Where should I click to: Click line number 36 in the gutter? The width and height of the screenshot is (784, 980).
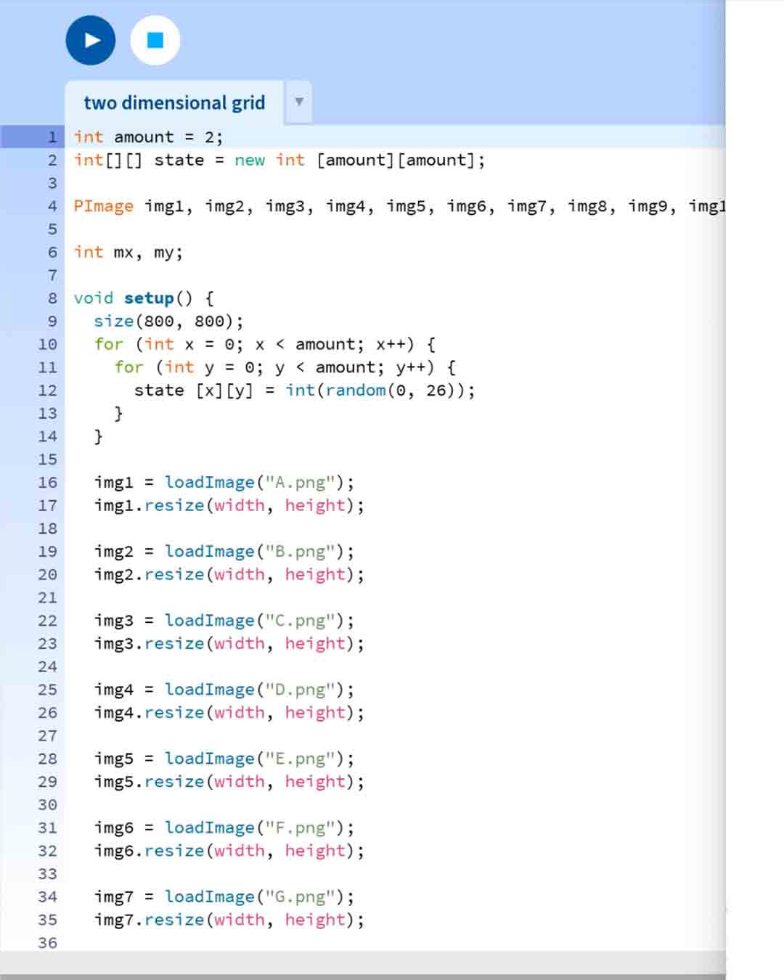(x=47, y=943)
